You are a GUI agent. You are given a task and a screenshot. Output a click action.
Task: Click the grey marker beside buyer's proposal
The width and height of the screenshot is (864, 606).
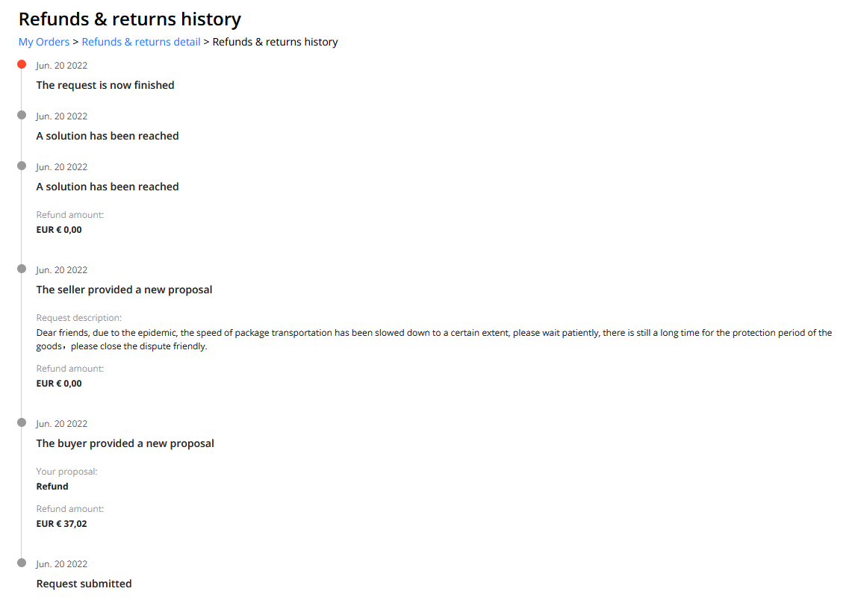pos(22,422)
